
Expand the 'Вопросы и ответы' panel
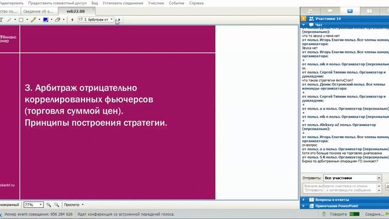pos(304,200)
